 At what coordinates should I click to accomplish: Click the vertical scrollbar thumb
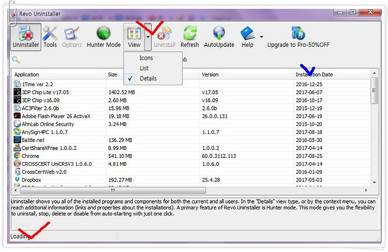click(x=374, y=90)
